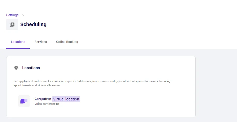Click the word 'Settings' in breadcrumb trail
The width and height of the screenshot is (237, 122).
(12, 15)
